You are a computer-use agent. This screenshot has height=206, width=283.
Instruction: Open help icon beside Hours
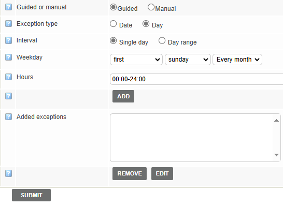point(8,77)
